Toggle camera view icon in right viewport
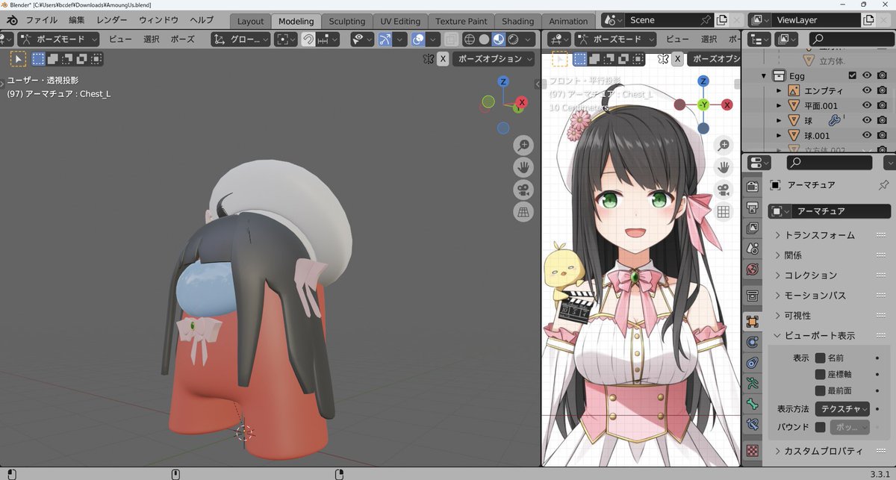Image resolution: width=896 pixels, height=480 pixels. pos(723,190)
